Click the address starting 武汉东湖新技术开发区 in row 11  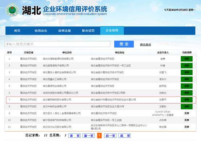point(119,127)
